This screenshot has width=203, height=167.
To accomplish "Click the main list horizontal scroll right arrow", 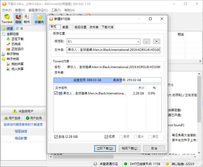I will pos(200,61).
